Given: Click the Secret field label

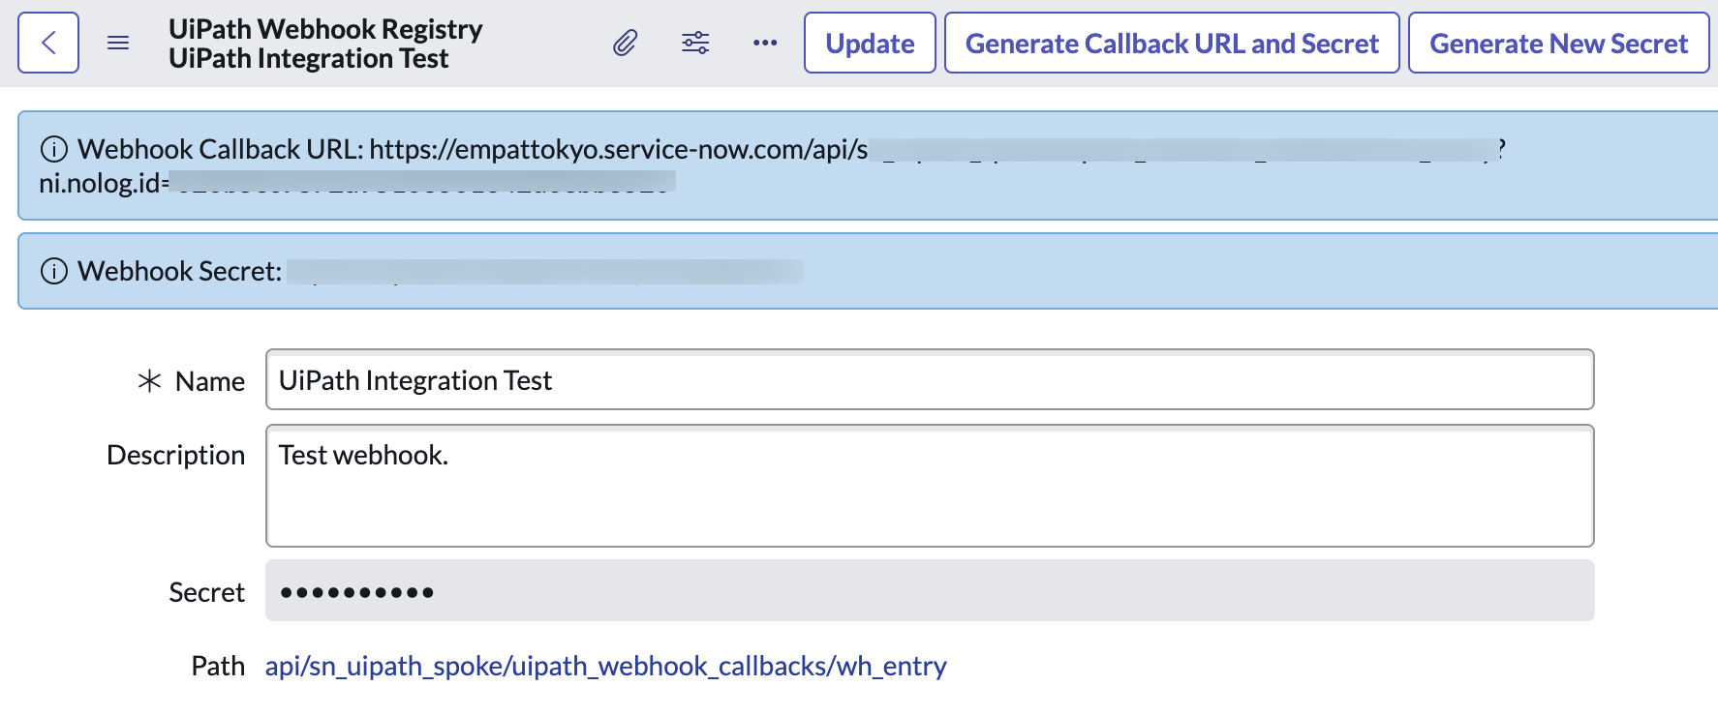Looking at the screenshot, I should [x=206, y=592].
